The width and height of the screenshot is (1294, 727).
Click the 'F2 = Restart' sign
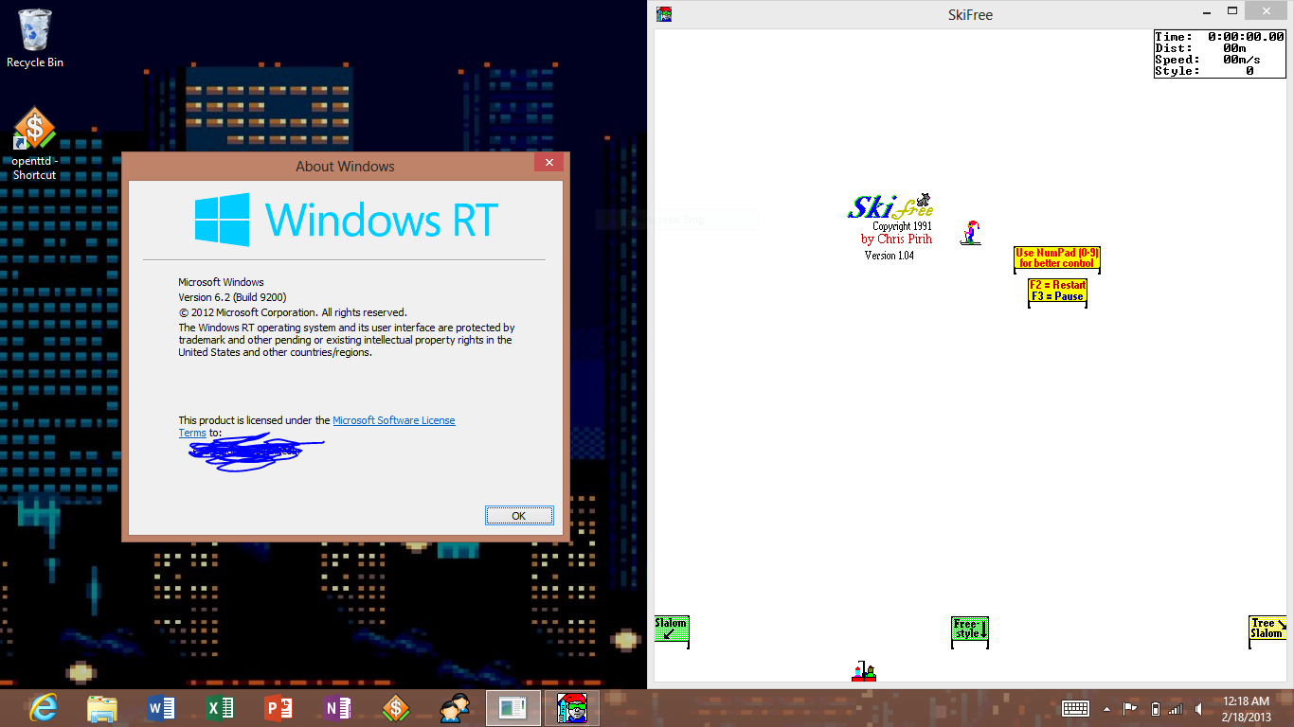point(1057,292)
